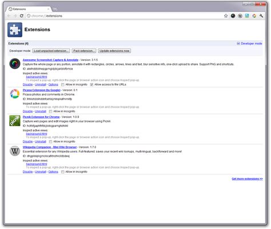Open the Picasa extension toolbar icon
The image size is (271, 229).
(254, 16)
